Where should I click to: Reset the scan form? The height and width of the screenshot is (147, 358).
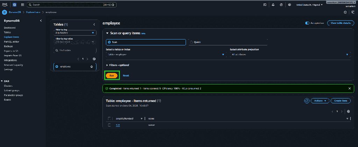click(x=126, y=75)
